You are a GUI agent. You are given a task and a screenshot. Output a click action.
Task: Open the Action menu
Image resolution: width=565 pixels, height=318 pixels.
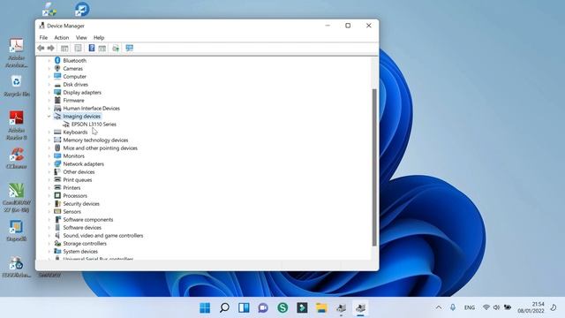coord(62,37)
